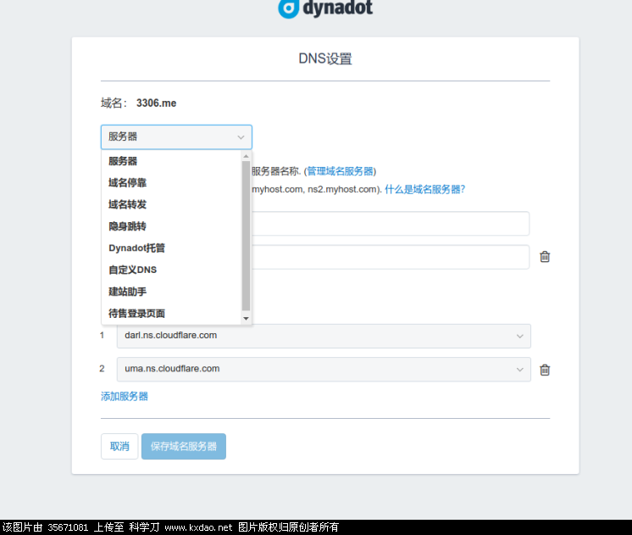Click the dropdown list scroll down arrow

tap(246, 319)
